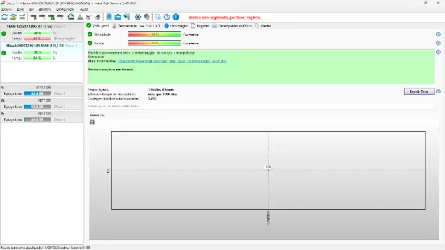The height and width of the screenshot is (250, 445).
Task: Select the C: partition entry
Action: [x=42, y=90]
